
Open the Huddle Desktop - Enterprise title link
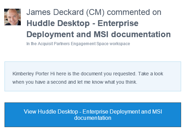(83, 23)
